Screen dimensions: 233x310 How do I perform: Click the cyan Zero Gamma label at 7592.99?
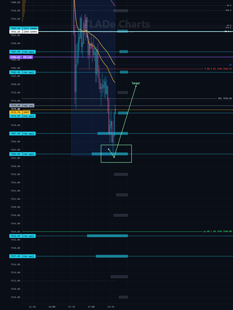30,28
